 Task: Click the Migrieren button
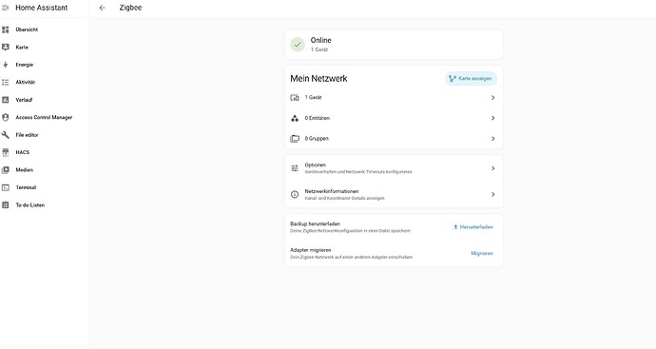482,253
